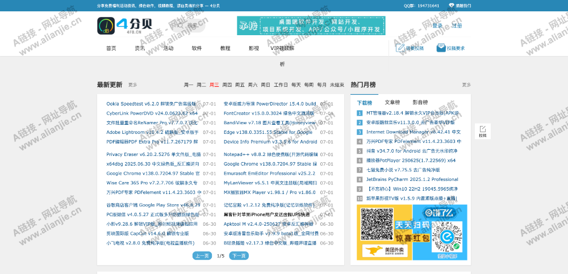The width and height of the screenshot is (568, 274).
Task: Open the 影视 menu item
Action: click(x=254, y=48)
